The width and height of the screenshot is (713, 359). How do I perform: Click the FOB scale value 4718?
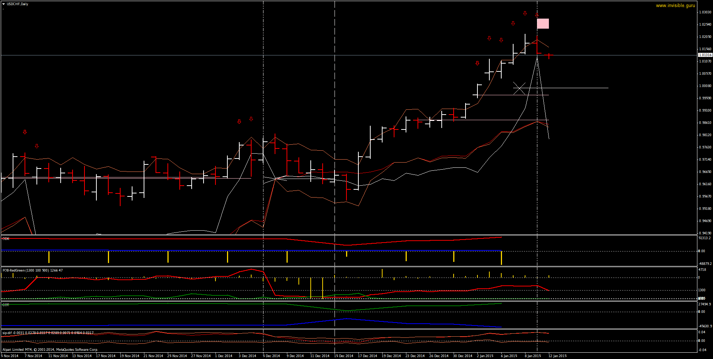tap(702, 270)
